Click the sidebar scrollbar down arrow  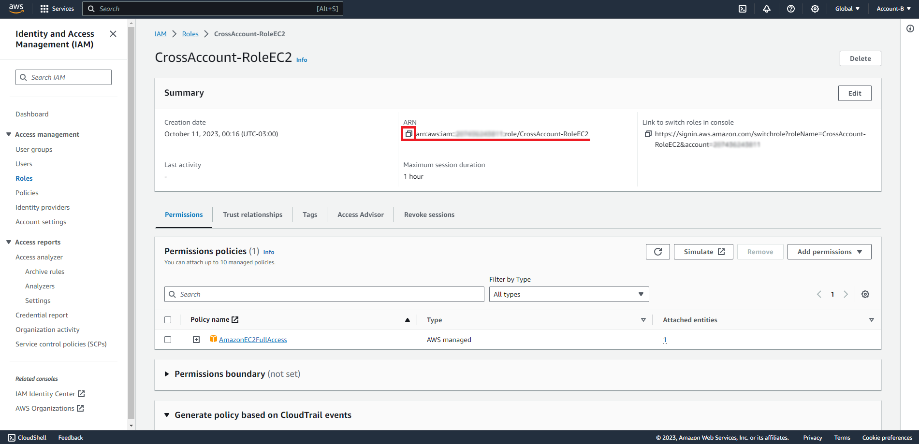click(131, 426)
